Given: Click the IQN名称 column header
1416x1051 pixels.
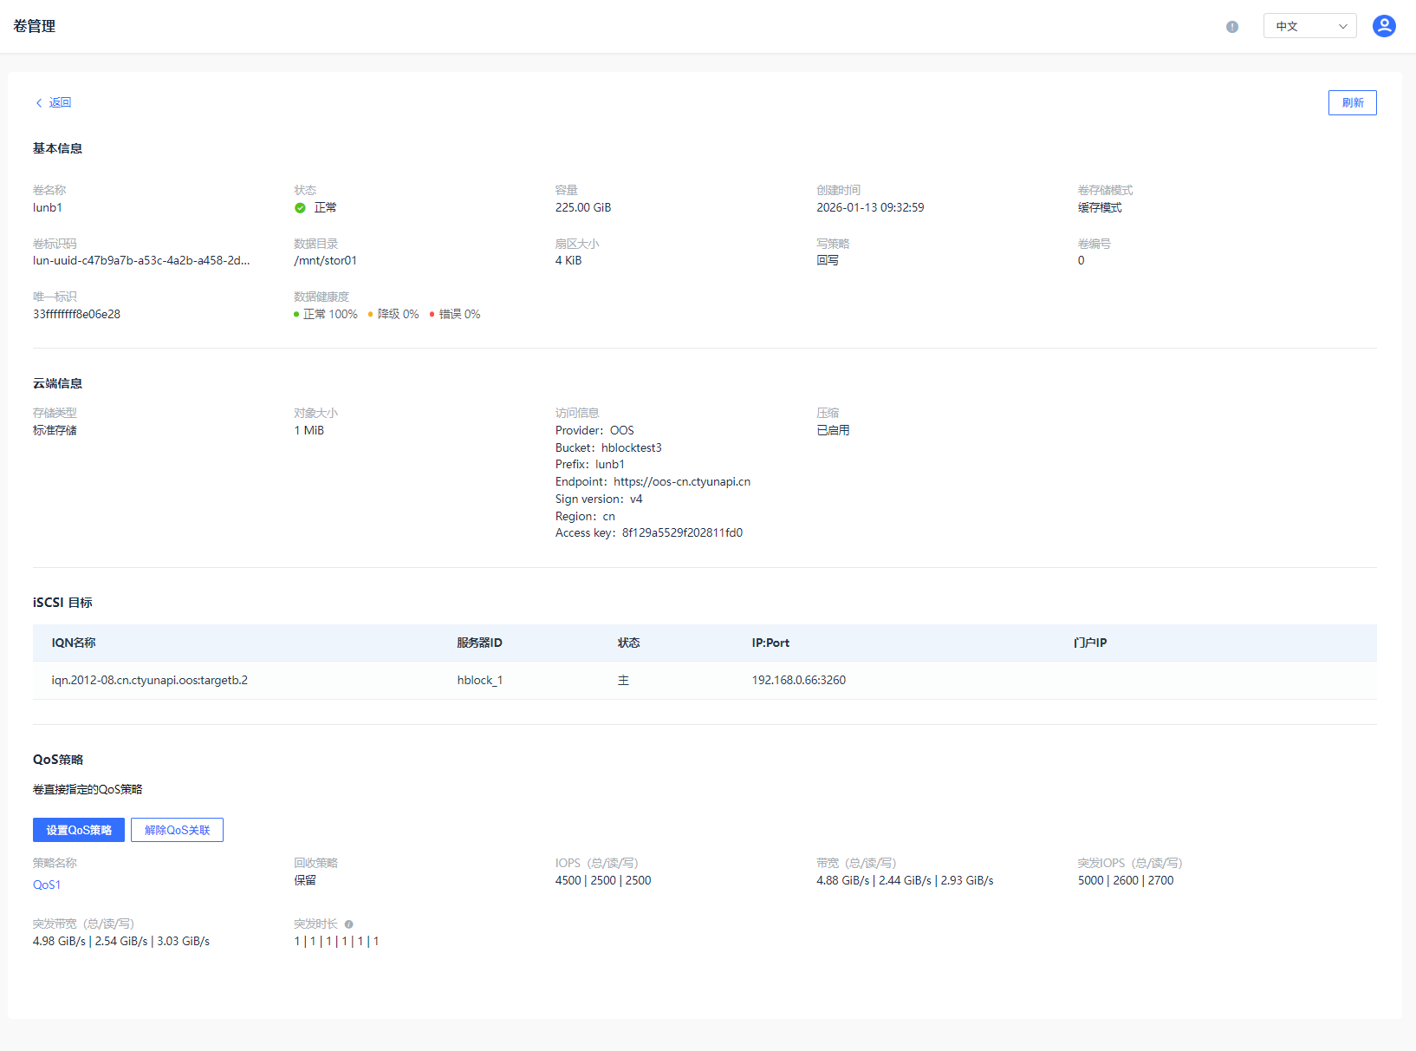Looking at the screenshot, I should pyautogui.click(x=74, y=643).
